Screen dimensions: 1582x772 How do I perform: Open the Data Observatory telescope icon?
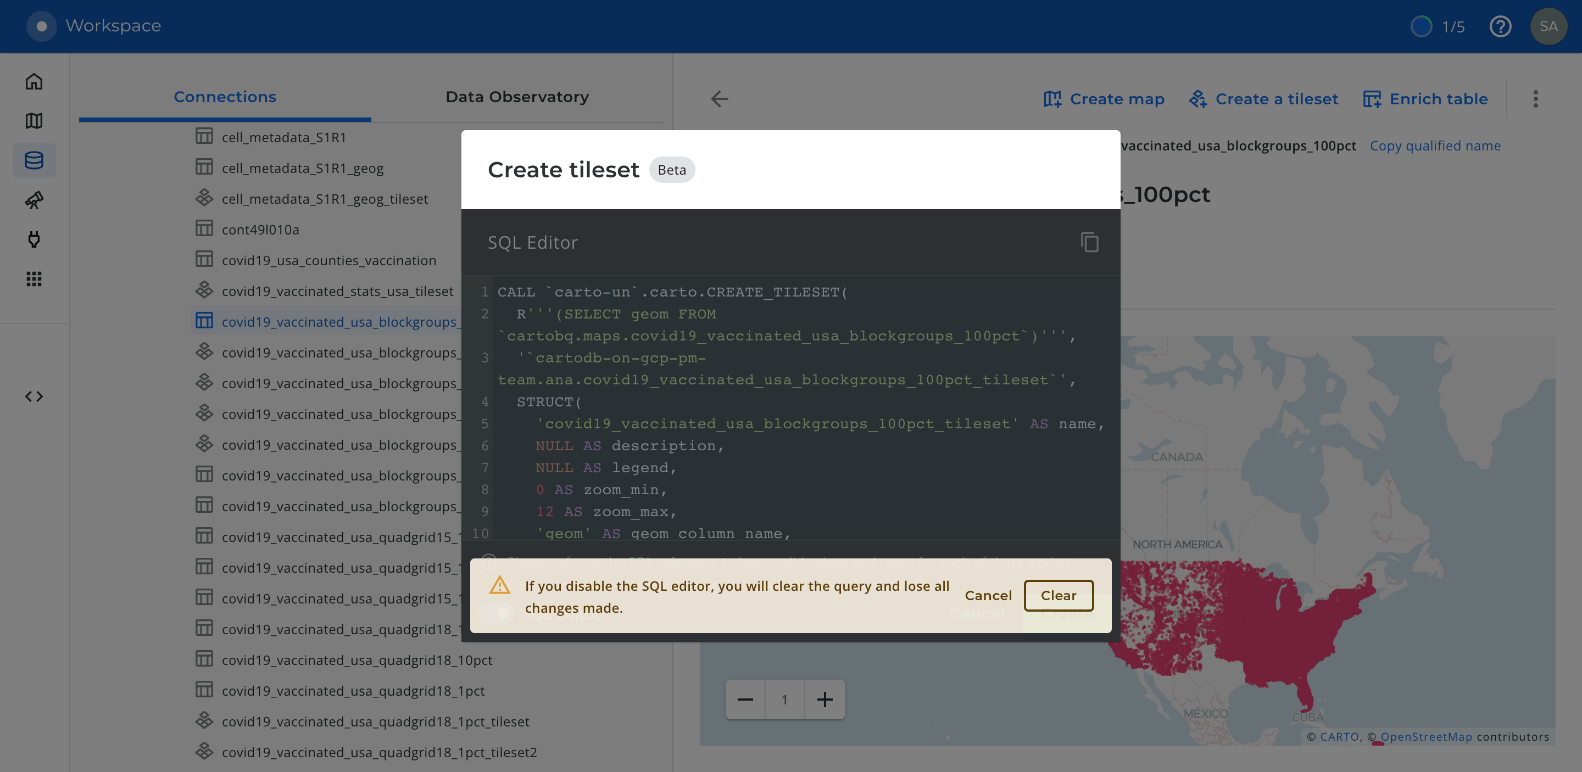[x=34, y=200]
